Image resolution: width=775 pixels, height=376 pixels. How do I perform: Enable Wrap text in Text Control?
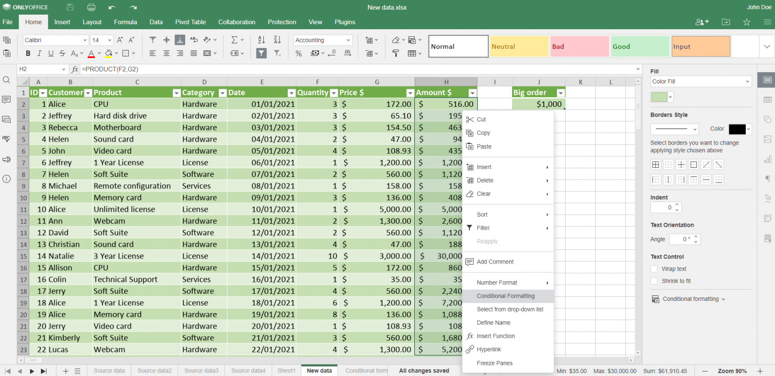tap(654, 269)
